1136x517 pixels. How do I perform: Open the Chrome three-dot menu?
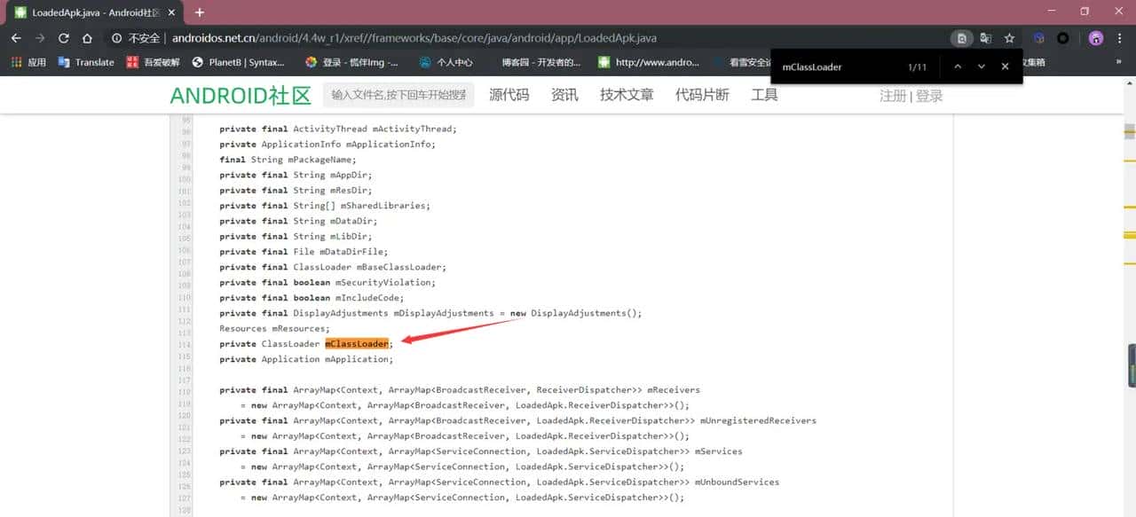pyautogui.click(x=1120, y=38)
